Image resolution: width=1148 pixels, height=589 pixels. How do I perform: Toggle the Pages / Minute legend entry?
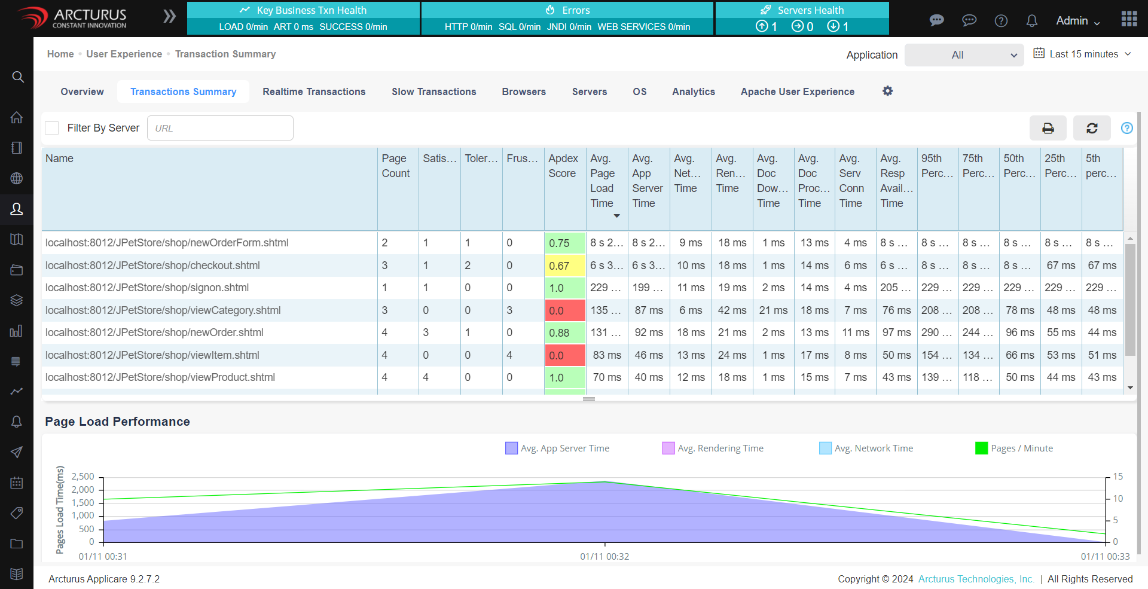coord(981,447)
